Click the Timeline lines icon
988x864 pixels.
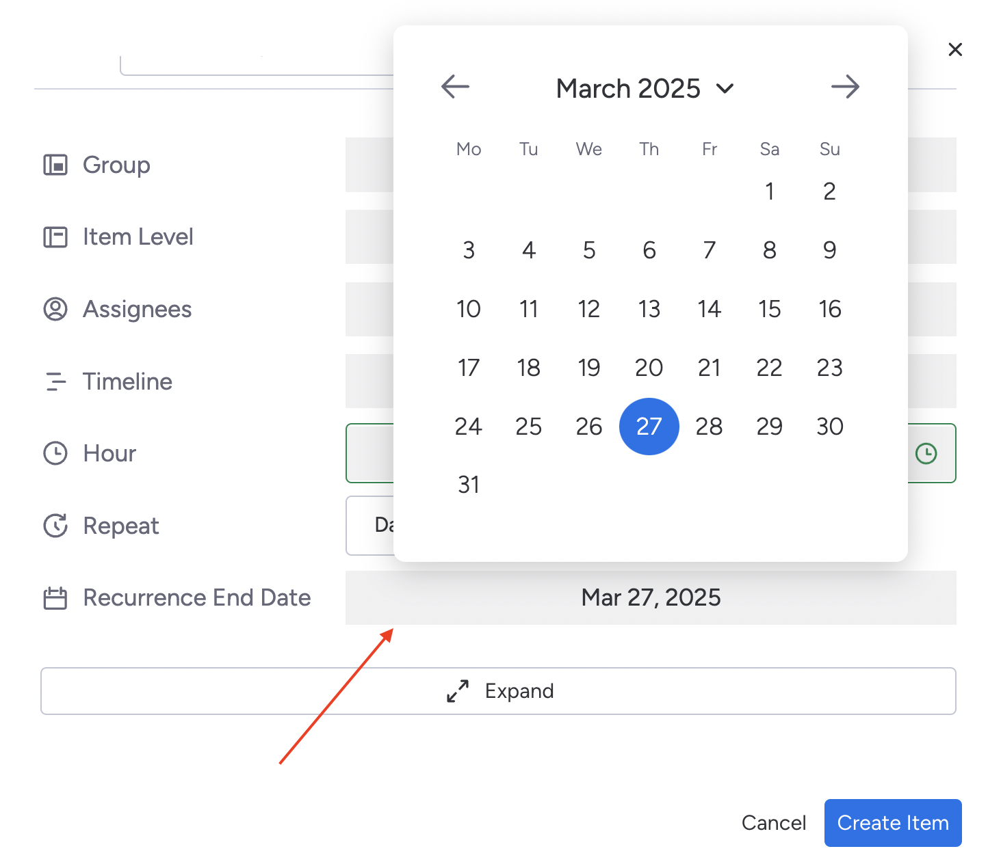coord(55,381)
